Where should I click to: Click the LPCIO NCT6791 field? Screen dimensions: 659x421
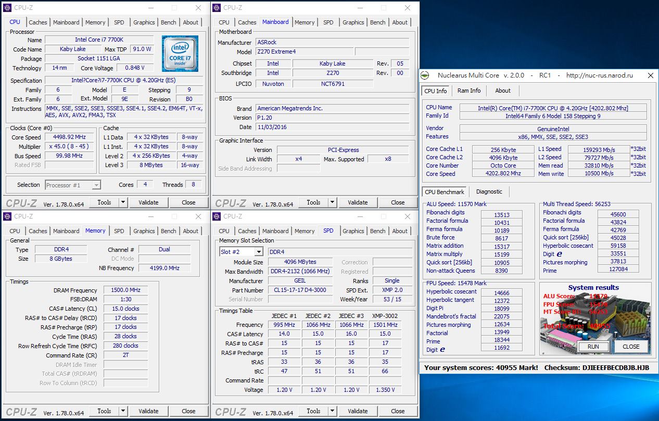tap(333, 84)
